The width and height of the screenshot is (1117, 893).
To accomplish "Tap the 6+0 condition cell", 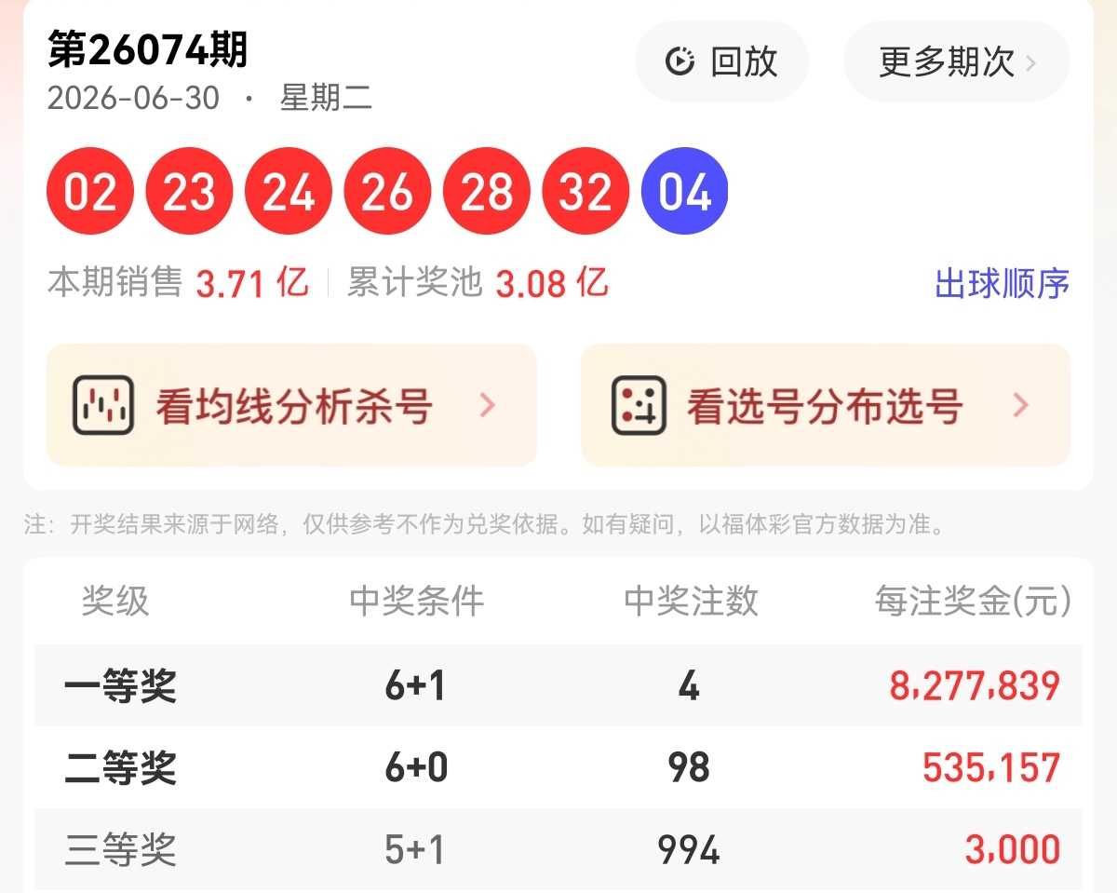I will click(416, 768).
